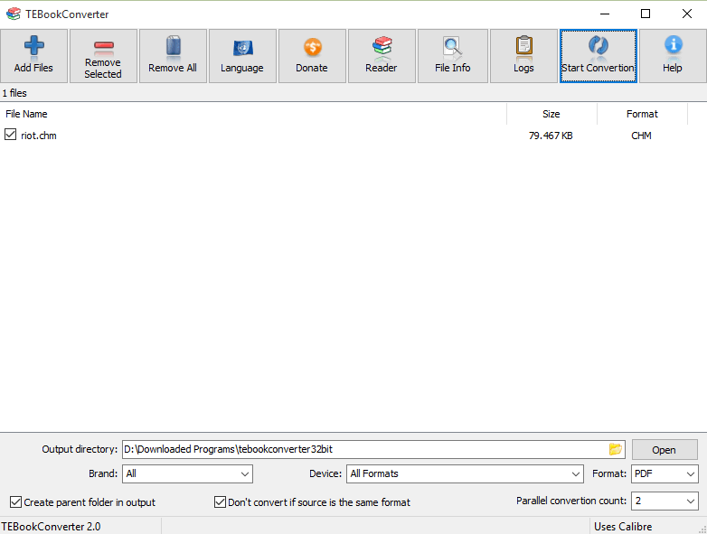This screenshot has height=534, width=707.
Task: Toggle Don't convert if same format
Action: pyautogui.click(x=220, y=502)
